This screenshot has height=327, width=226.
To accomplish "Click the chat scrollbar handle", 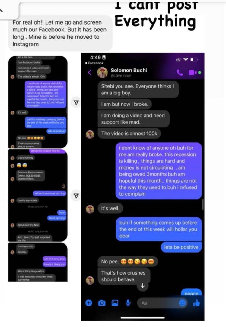I will click(203, 204).
